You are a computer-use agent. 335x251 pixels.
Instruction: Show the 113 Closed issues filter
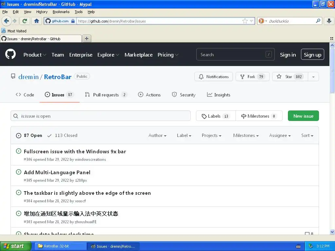62,136
